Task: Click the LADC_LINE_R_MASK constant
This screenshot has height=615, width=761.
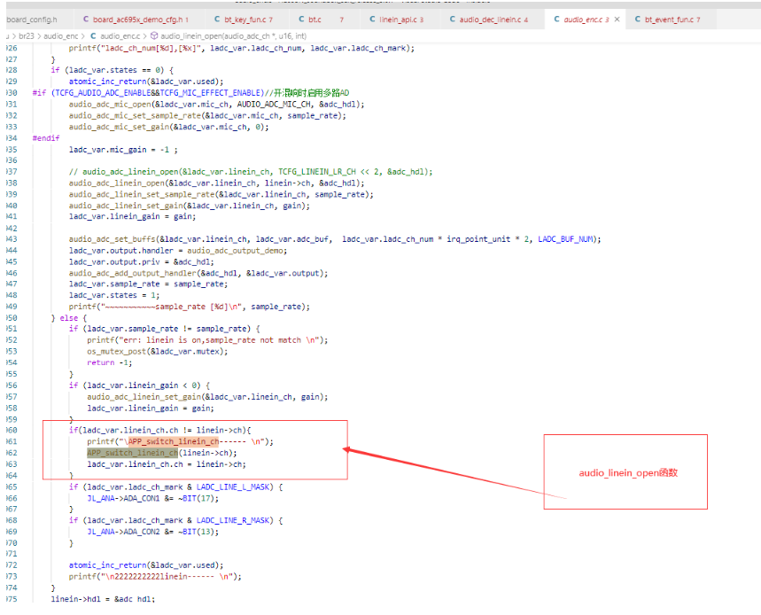Action: click(x=233, y=520)
